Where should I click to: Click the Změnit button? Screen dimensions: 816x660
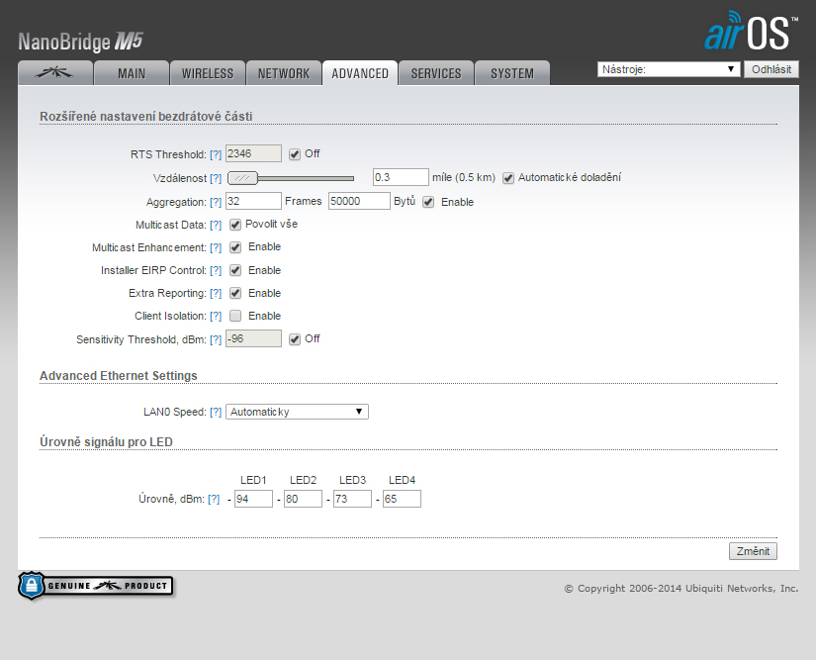click(753, 551)
